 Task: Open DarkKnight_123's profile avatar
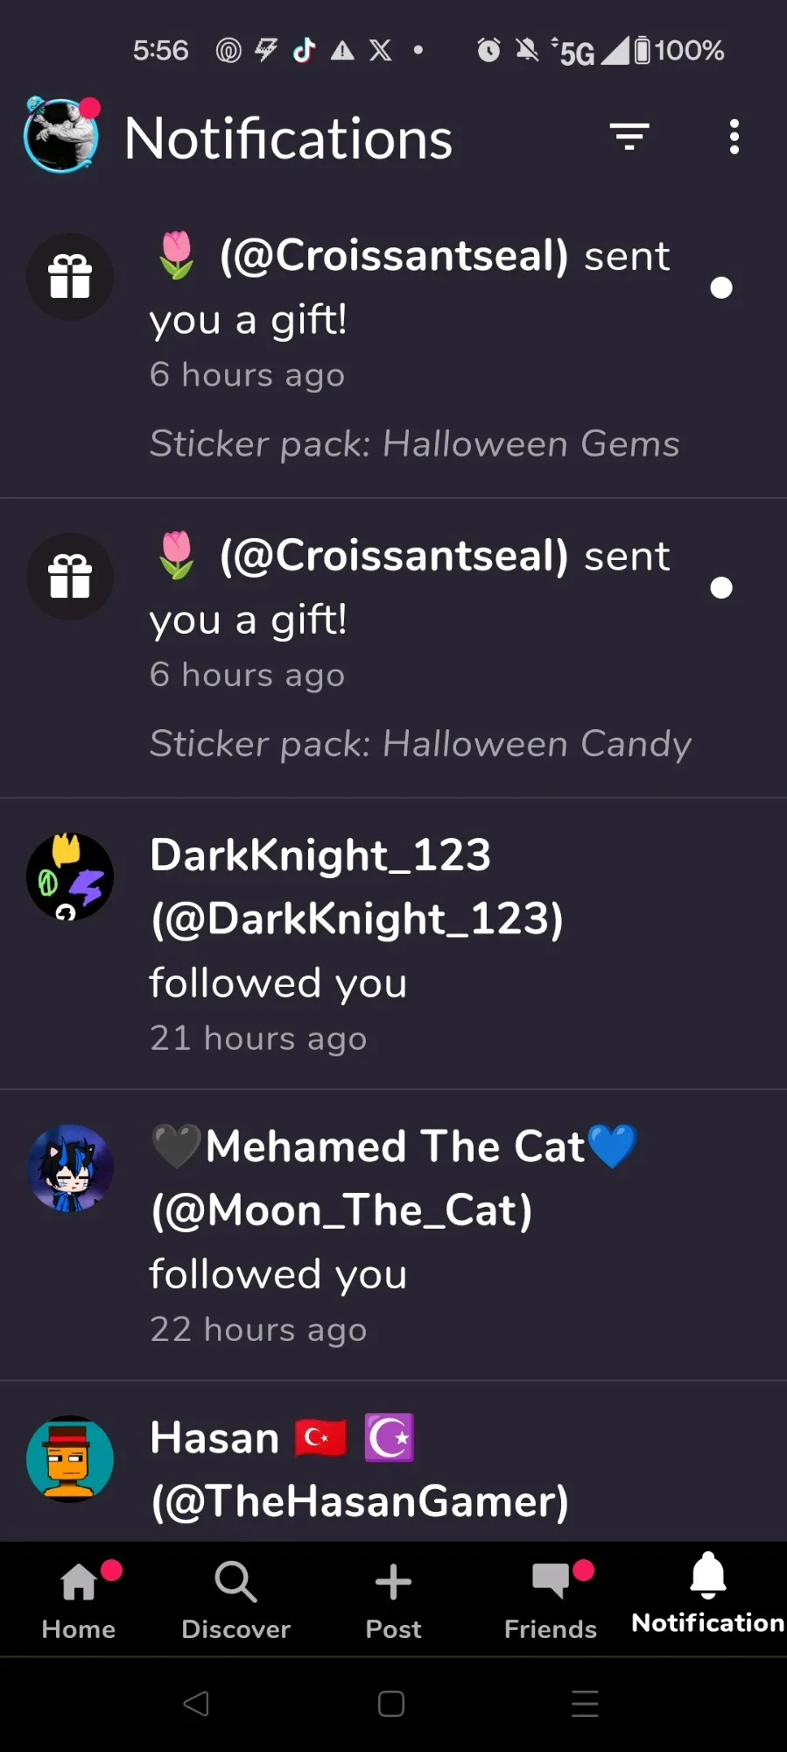[70, 876]
